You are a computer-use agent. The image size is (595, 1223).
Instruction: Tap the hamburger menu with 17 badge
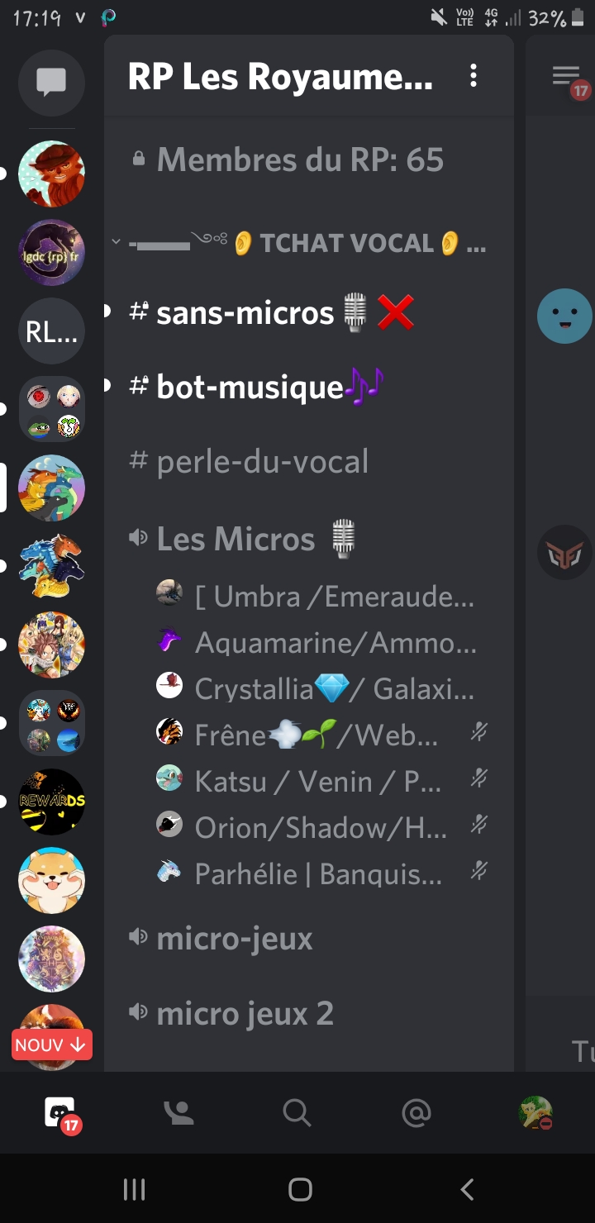(x=569, y=80)
